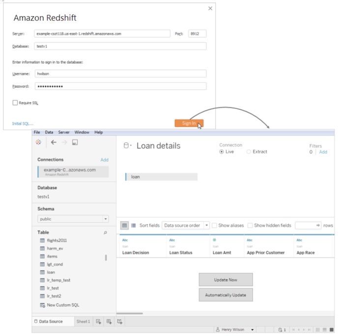Expand the Henry Wilson user dropdown
341x336 pixels.
253,330
